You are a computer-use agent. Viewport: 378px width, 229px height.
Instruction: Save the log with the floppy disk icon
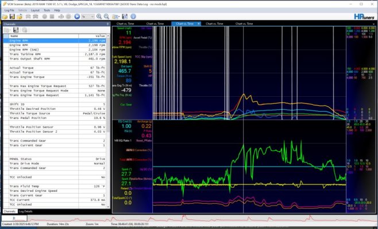(12, 17)
